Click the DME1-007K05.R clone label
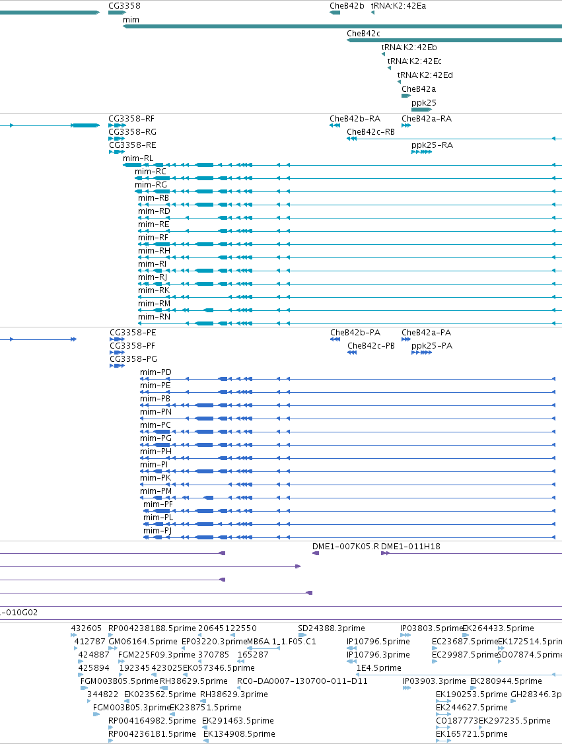This screenshot has height=744, width=562. tap(345, 547)
